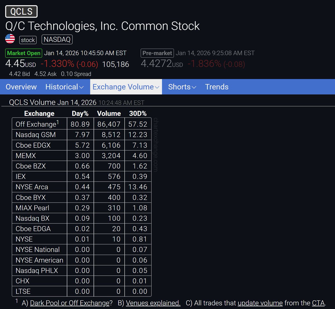The image size is (335, 309).
Task: Select the Cboe BYX row label
Action: click(31, 198)
